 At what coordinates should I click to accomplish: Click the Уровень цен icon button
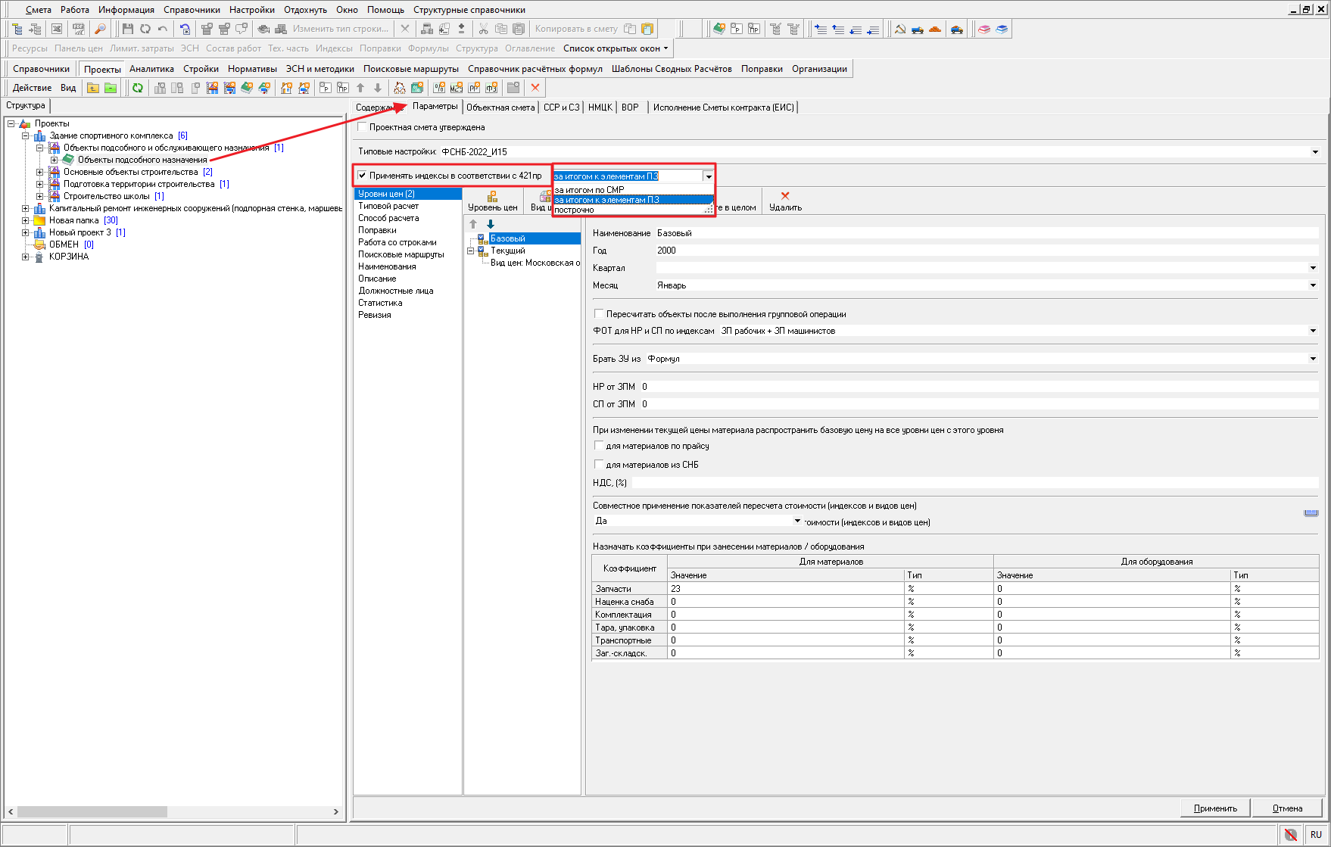(x=492, y=201)
